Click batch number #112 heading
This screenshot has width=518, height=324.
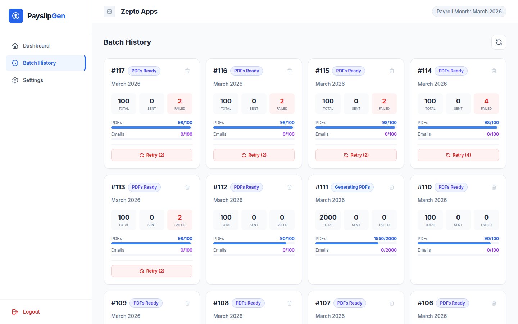click(x=220, y=187)
